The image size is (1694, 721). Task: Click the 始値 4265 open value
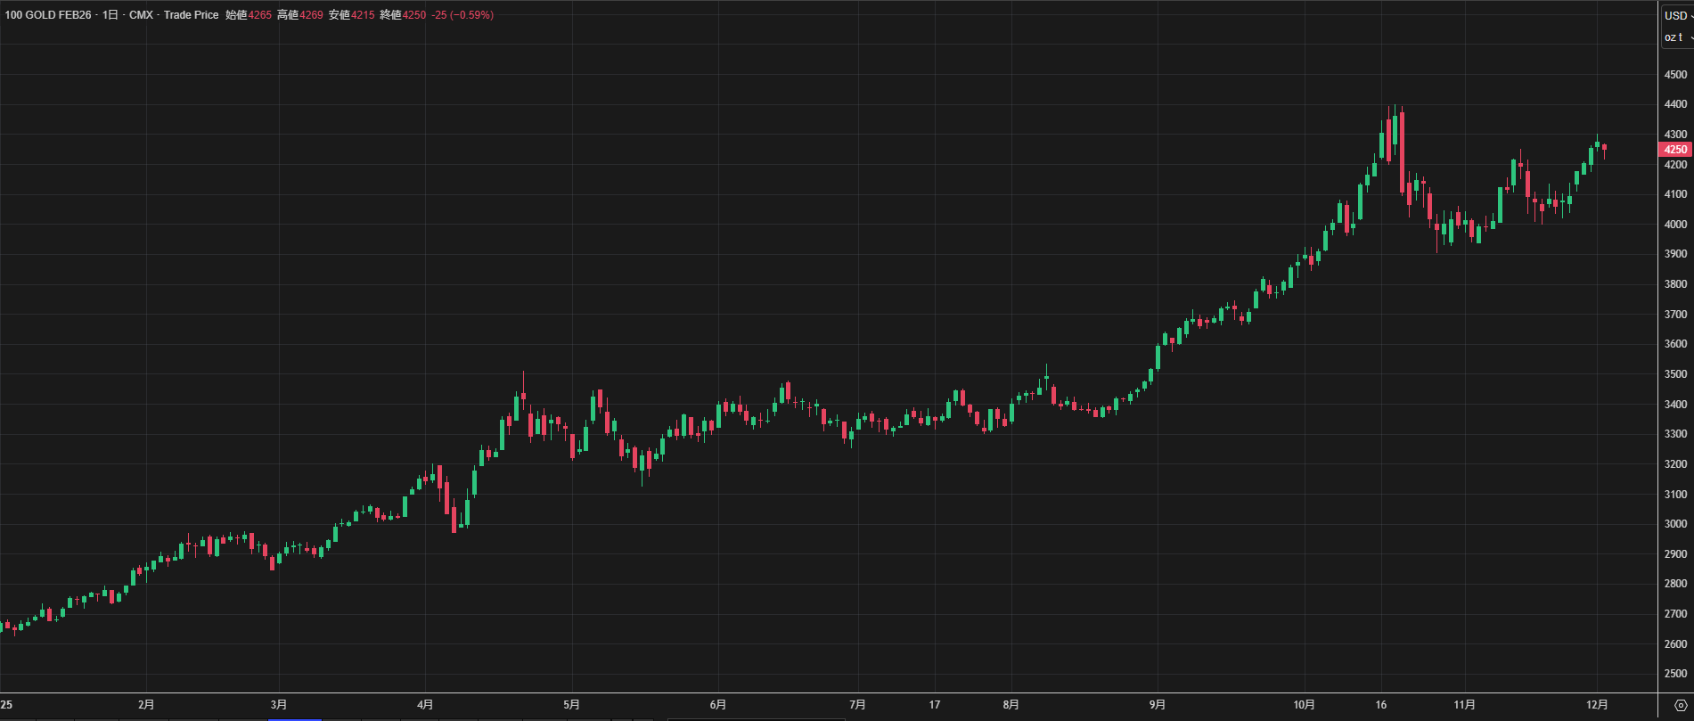tap(249, 15)
